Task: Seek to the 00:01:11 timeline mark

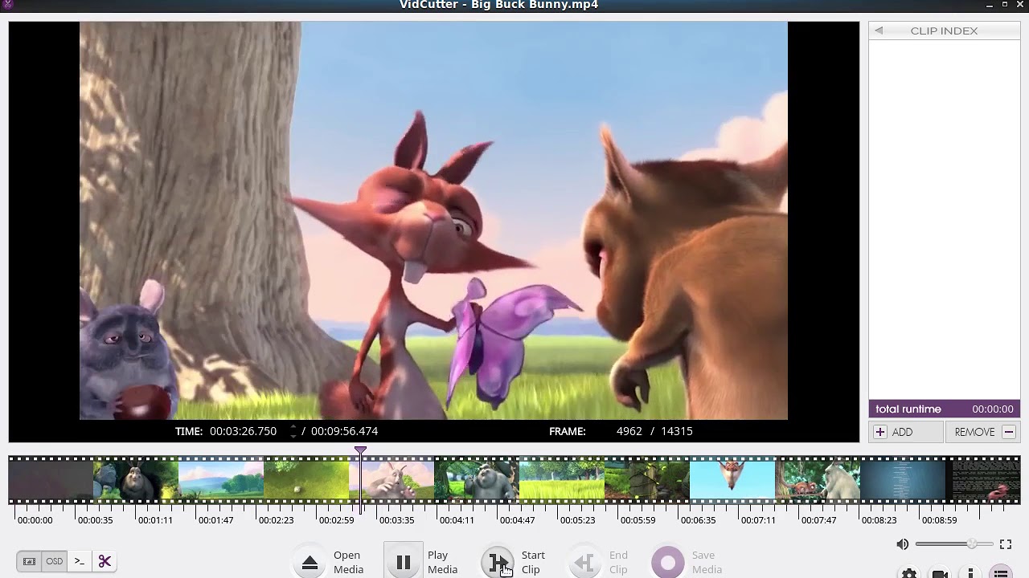Action: 155,520
